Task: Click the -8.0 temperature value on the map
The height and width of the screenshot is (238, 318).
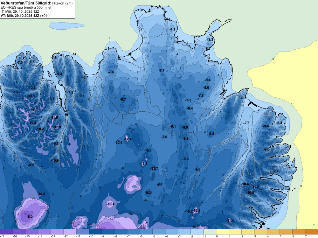Action: pos(206,87)
